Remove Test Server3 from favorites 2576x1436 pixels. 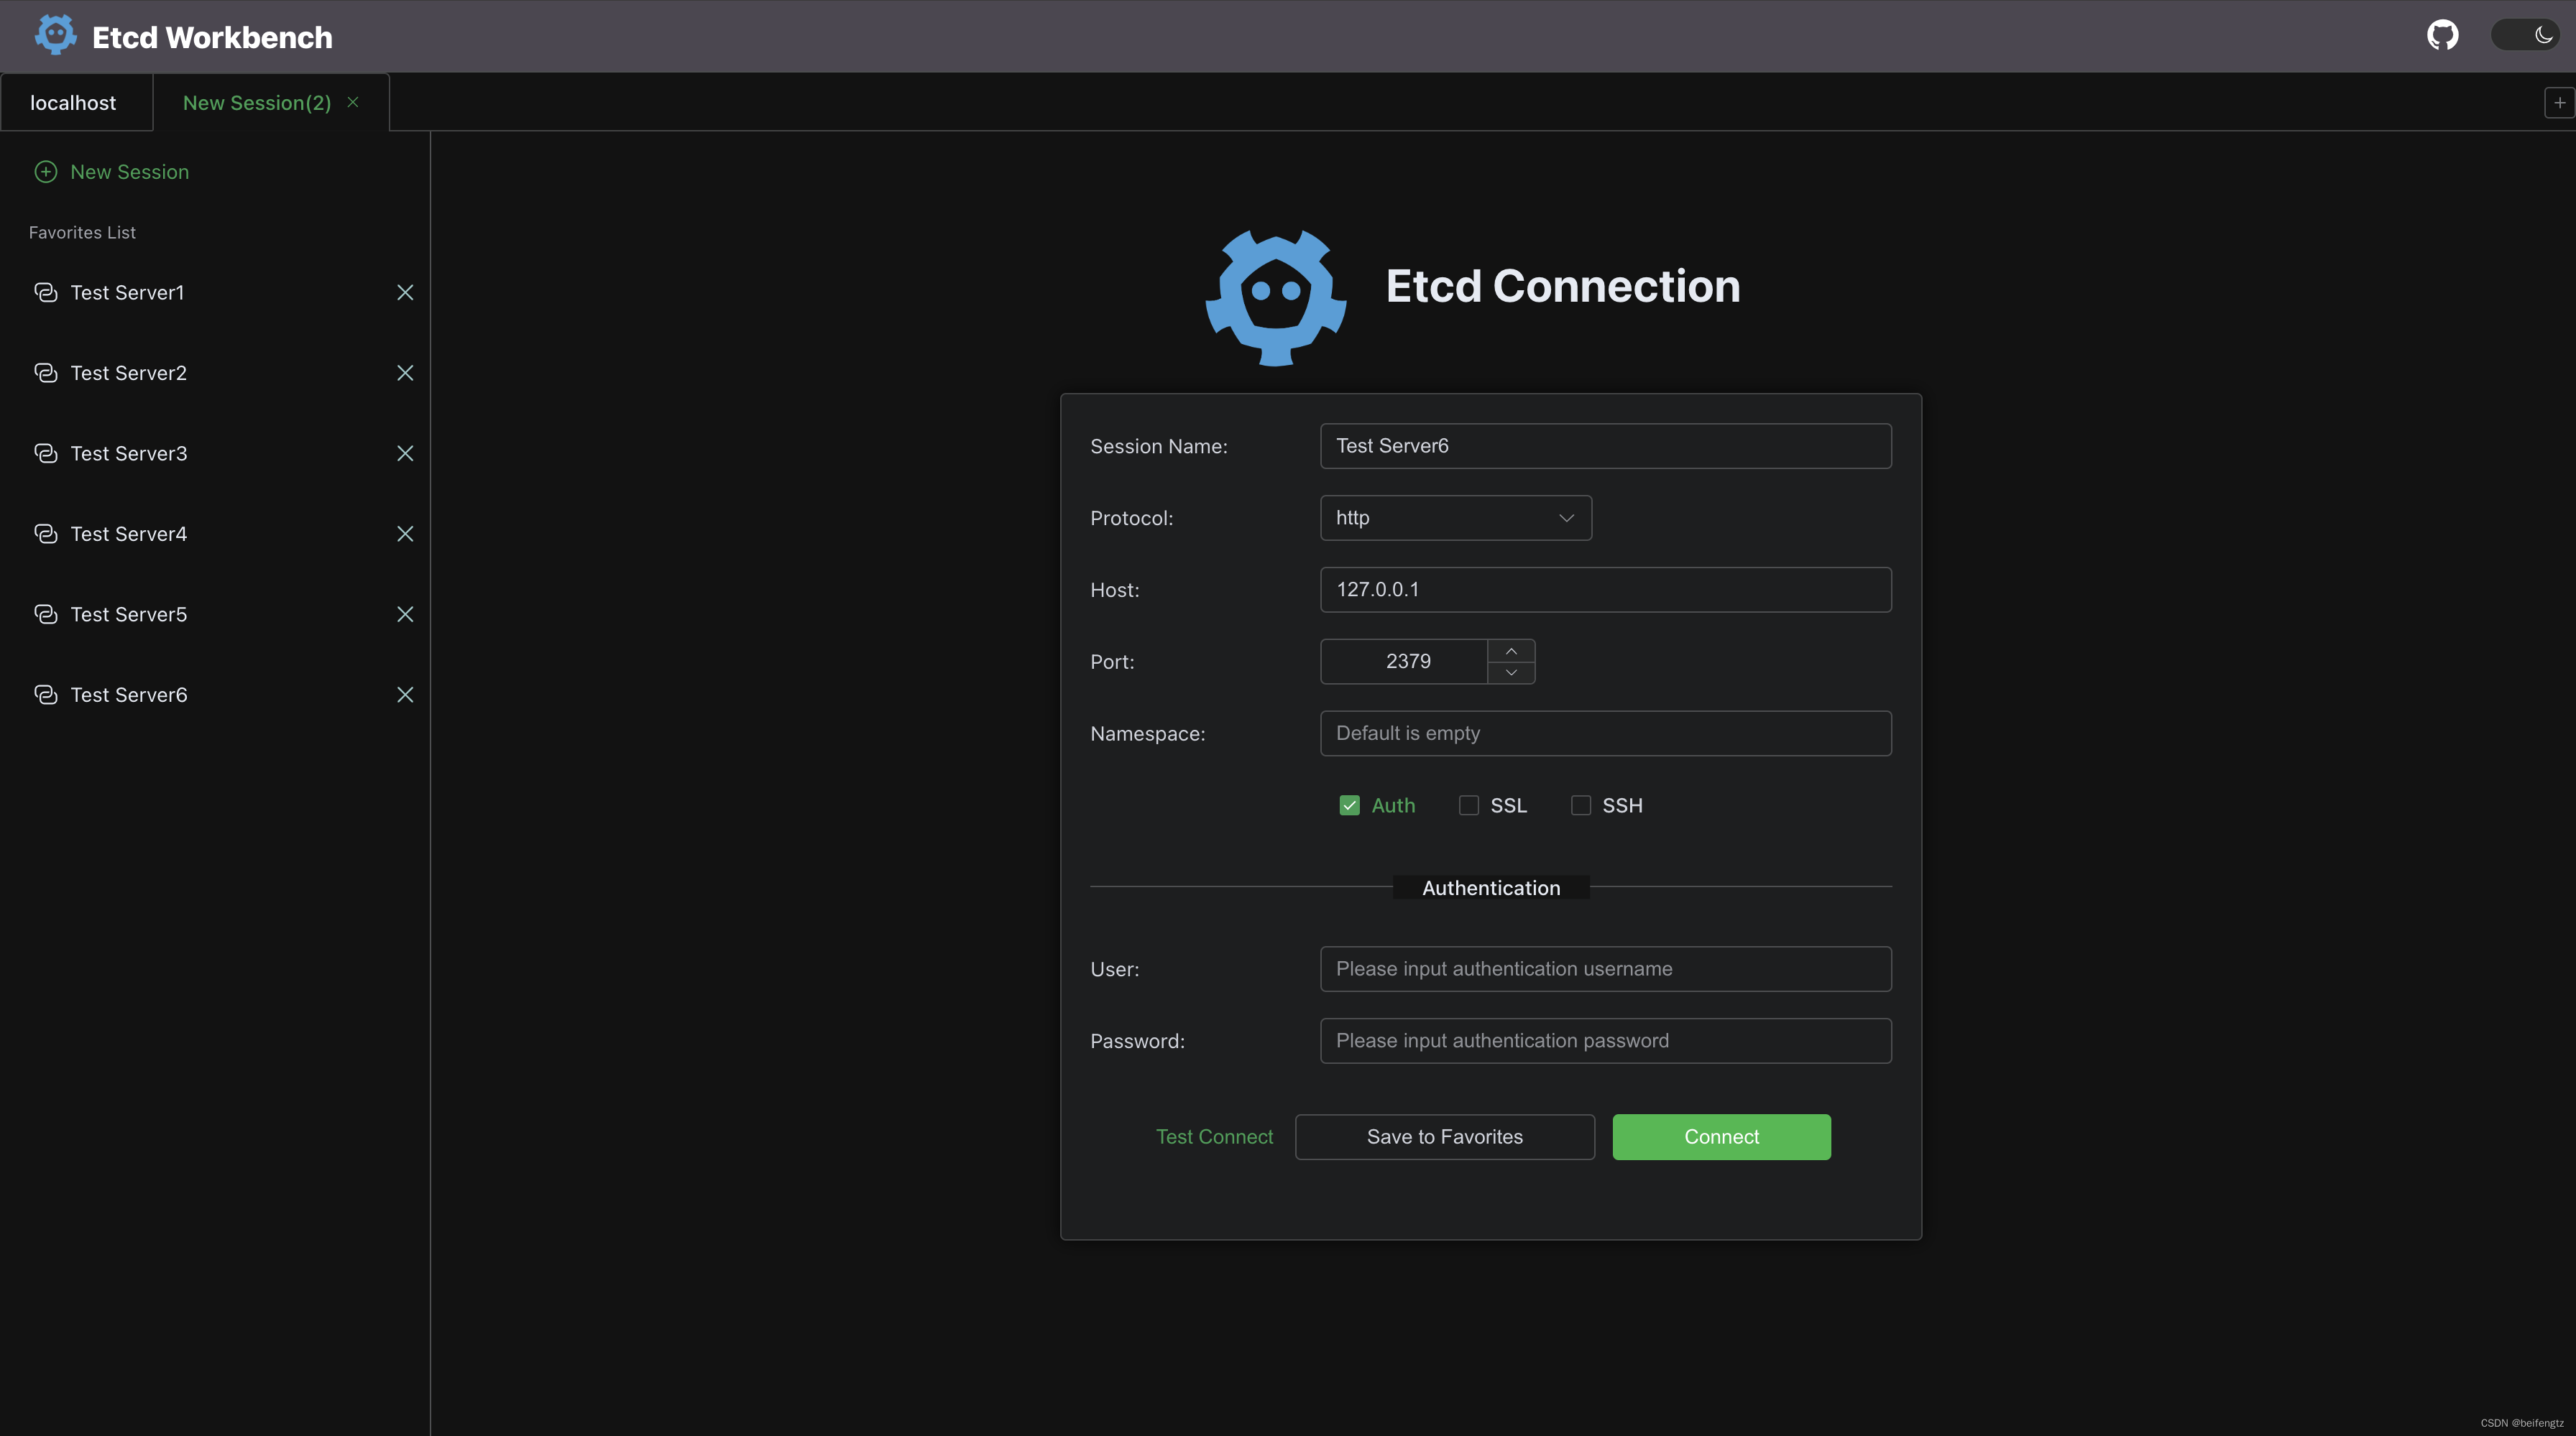[x=405, y=454]
